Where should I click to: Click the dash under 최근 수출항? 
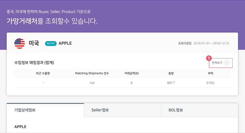coord(43,83)
